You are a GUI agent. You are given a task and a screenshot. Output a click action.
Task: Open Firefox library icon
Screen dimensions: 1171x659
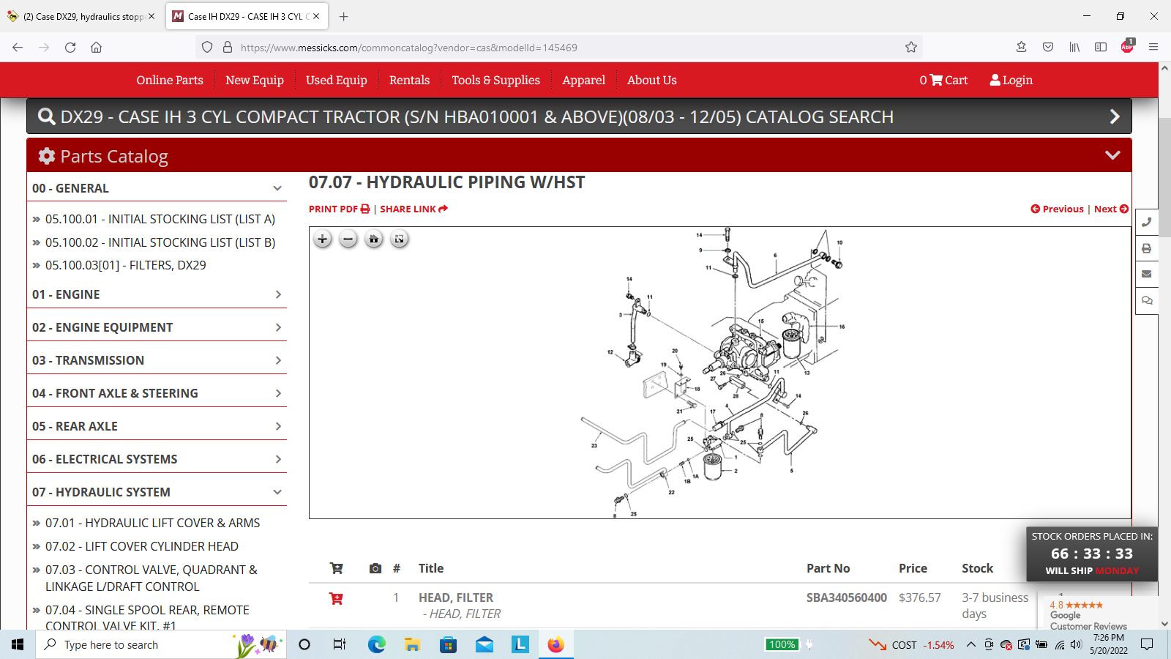(1074, 47)
